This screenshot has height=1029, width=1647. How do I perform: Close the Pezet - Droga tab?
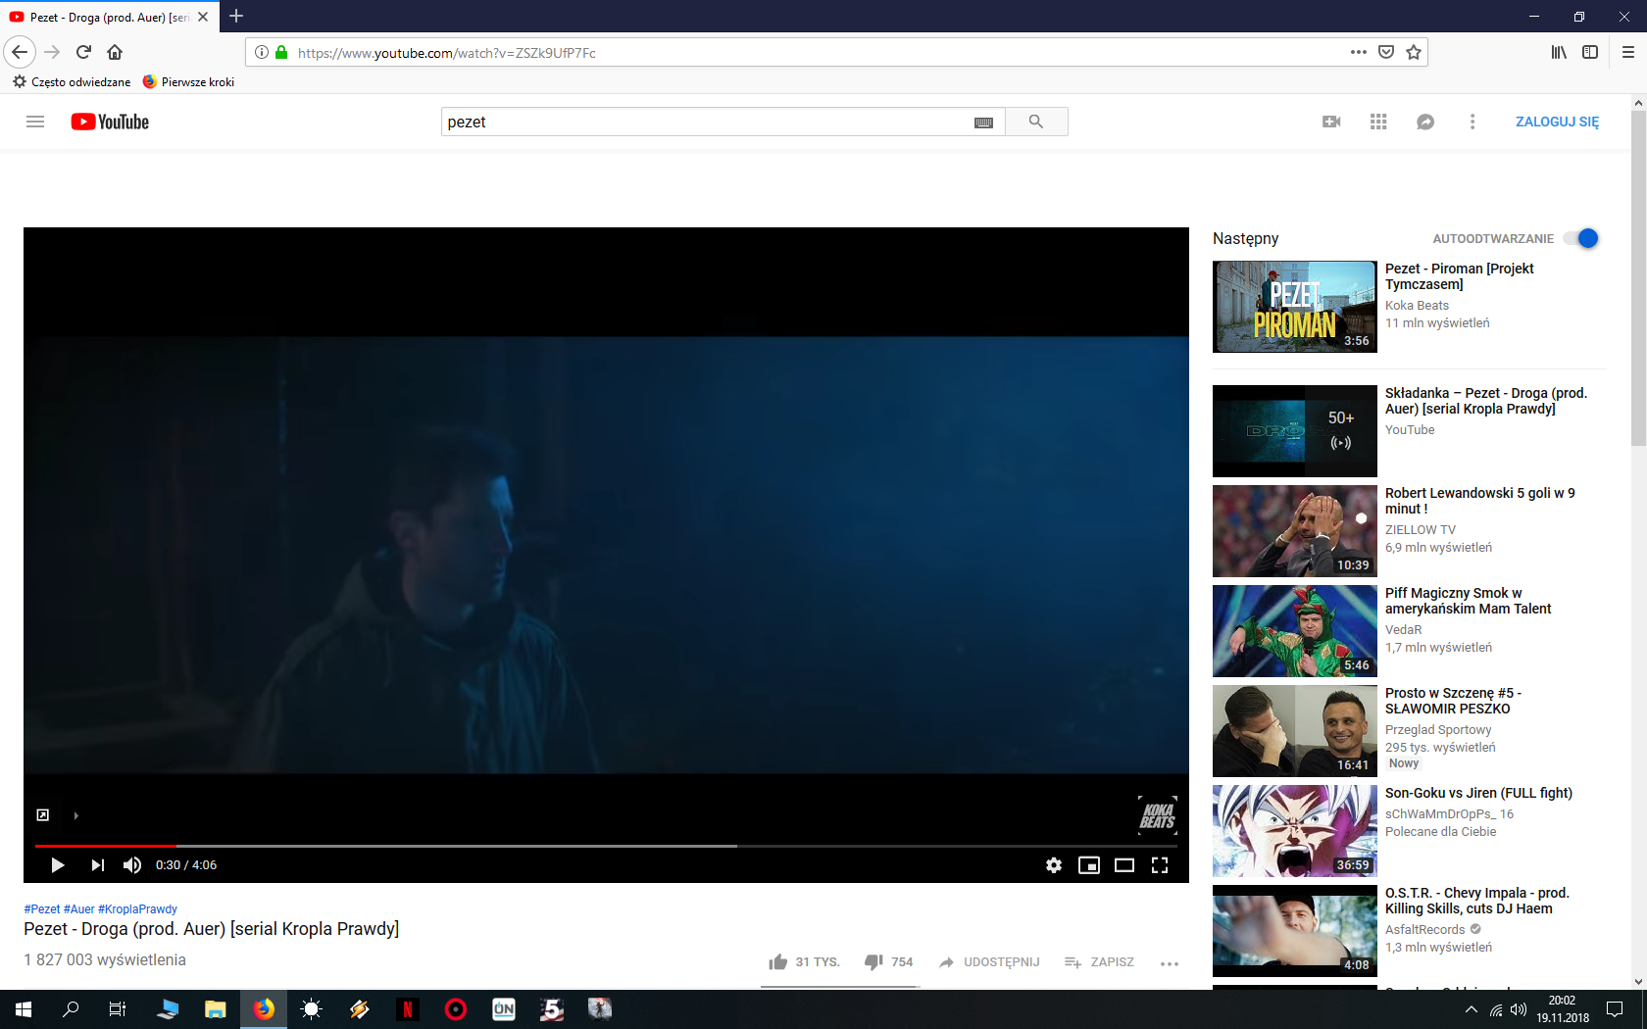[203, 17]
